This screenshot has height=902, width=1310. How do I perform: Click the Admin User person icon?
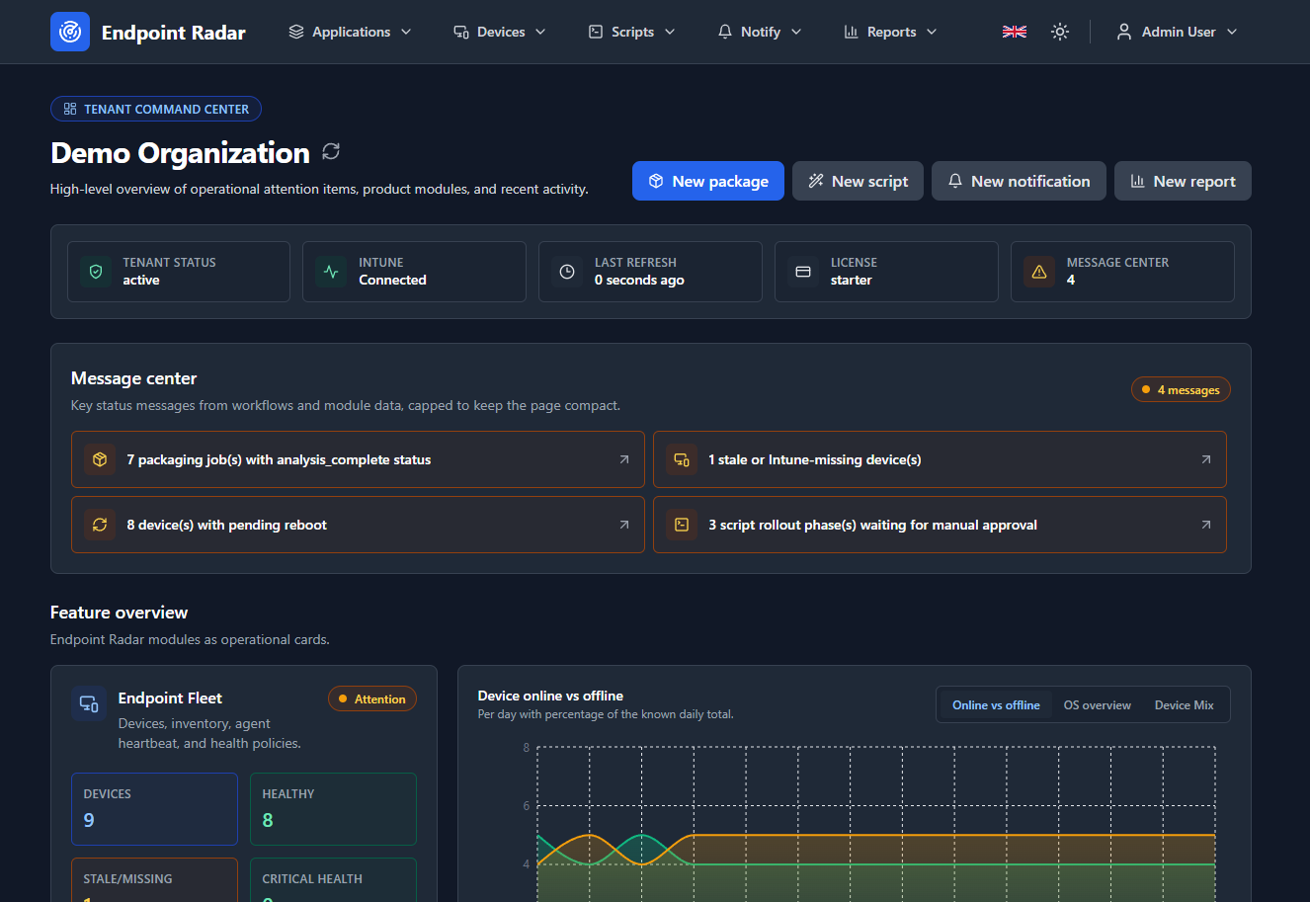(x=1124, y=32)
